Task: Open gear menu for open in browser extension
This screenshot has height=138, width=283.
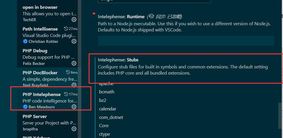Action: [x=74, y=20]
